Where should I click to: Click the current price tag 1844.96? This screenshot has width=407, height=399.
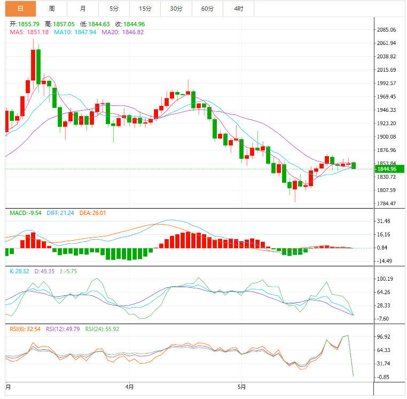389,169
